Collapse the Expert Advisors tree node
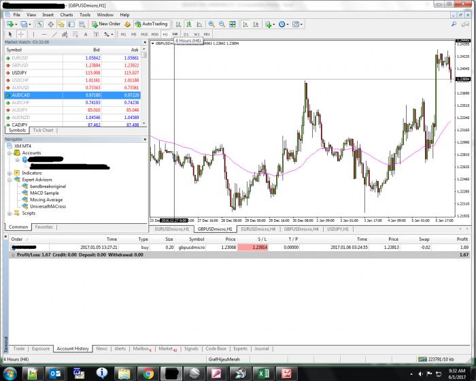This screenshot has width=476, height=381. (x=10, y=180)
